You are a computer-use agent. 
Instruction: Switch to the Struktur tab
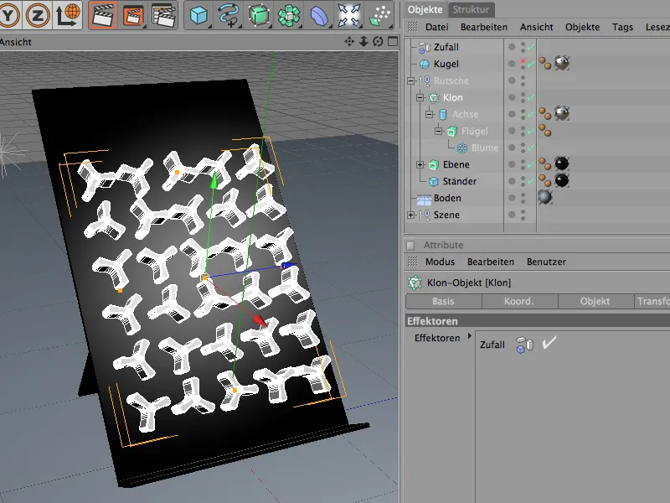pos(471,9)
